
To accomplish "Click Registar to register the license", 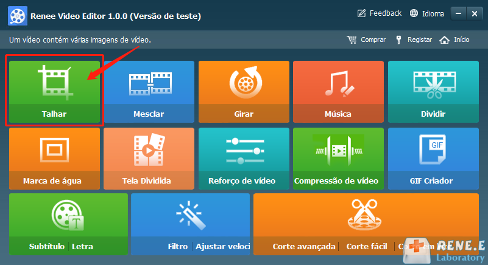I will (x=414, y=40).
